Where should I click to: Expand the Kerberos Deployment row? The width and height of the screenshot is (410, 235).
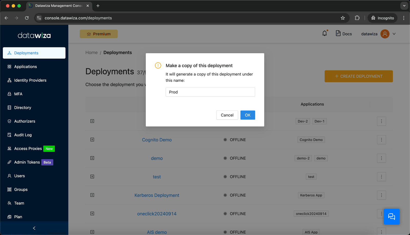(92, 195)
